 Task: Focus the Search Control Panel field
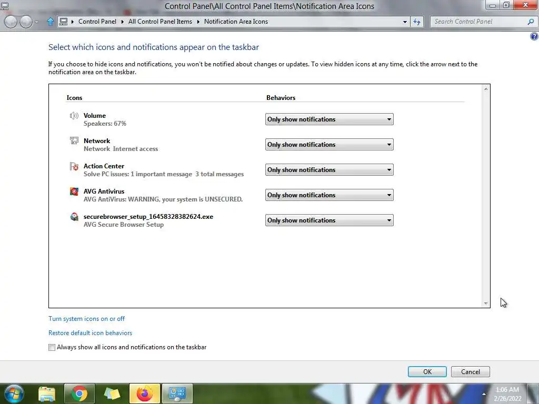tap(479, 22)
